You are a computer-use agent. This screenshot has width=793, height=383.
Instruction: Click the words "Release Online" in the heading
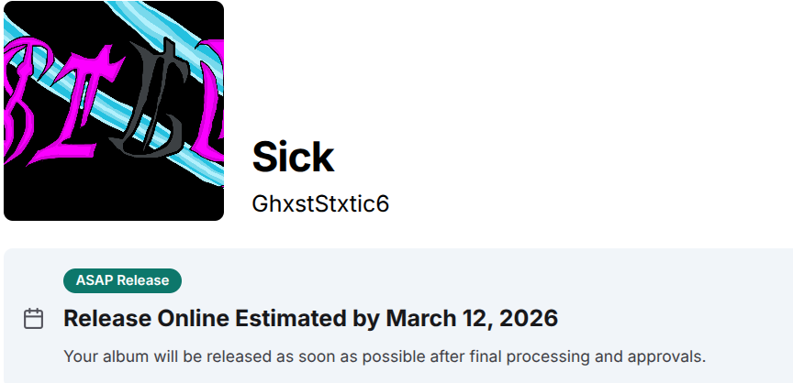point(146,319)
